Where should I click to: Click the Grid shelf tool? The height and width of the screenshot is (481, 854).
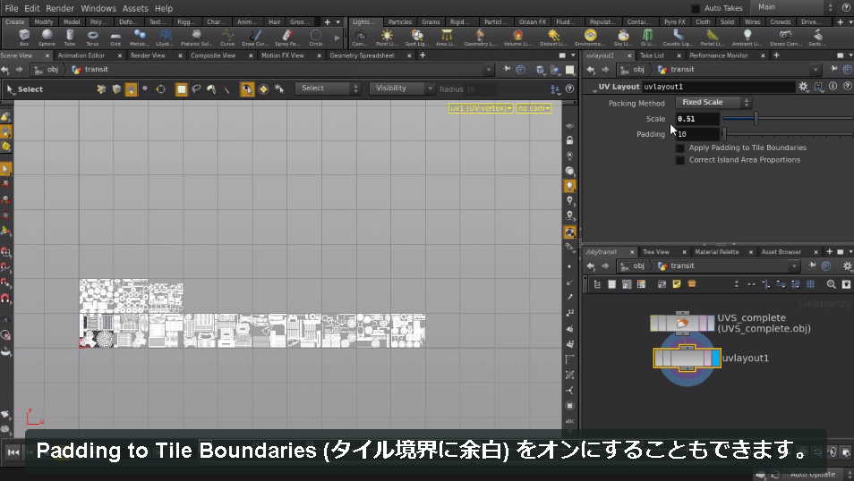click(115, 38)
